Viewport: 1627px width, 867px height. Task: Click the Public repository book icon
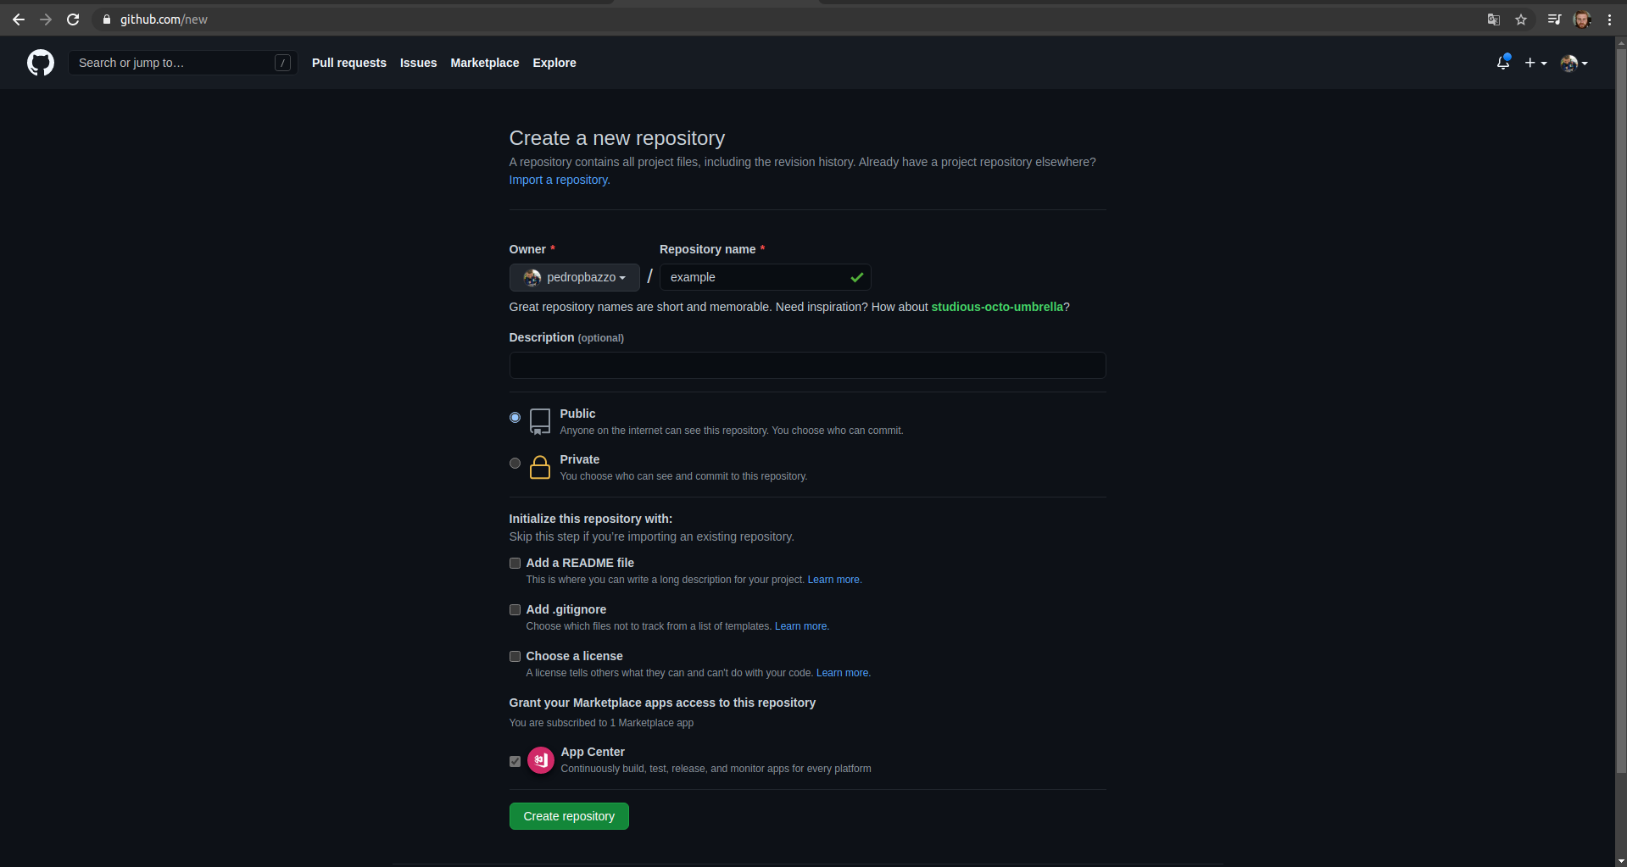(540, 421)
